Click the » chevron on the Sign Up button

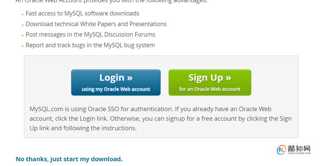coord(228,78)
